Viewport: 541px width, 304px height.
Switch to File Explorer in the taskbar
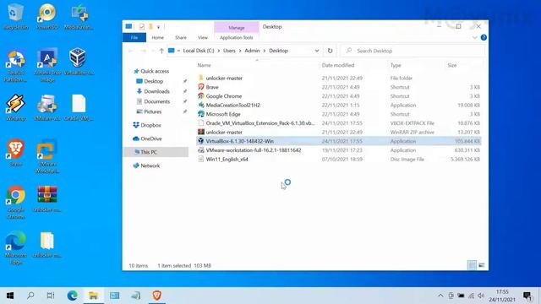pos(93,296)
